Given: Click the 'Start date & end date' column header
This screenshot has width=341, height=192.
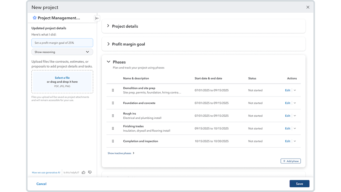Looking at the screenshot, I should tap(208, 78).
